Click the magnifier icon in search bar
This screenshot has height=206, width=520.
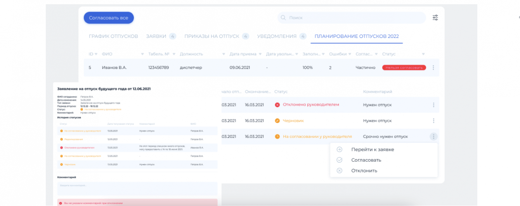(x=283, y=18)
